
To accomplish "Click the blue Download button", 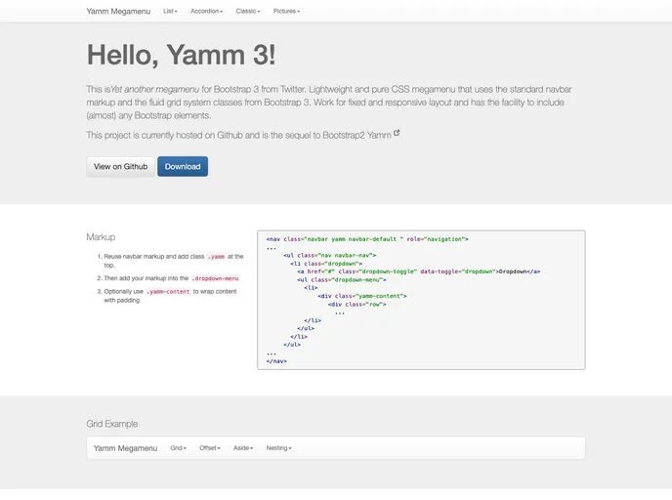I will click(x=183, y=166).
